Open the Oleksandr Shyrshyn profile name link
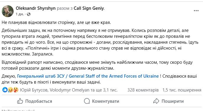203x111 pixels. pyautogui.click(x=35, y=8)
